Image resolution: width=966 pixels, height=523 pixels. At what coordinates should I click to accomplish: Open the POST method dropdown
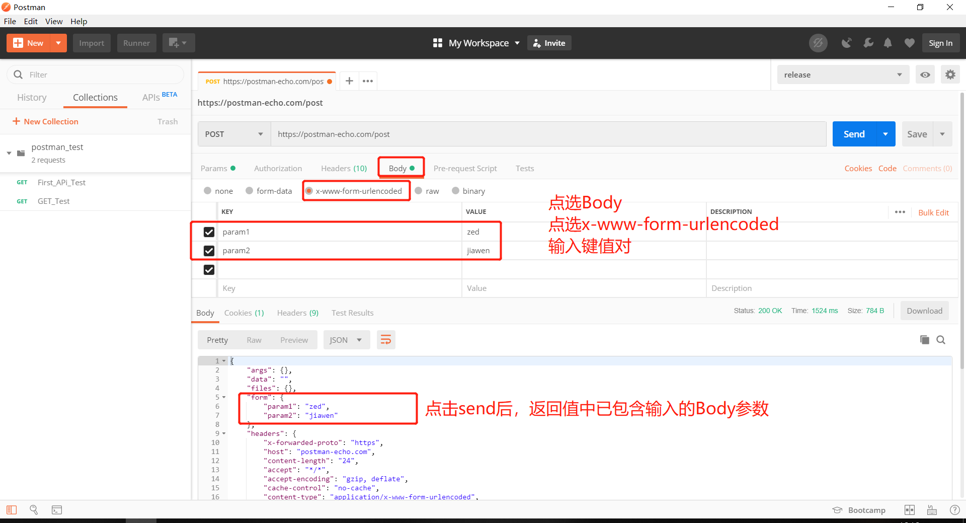pos(234,134)
